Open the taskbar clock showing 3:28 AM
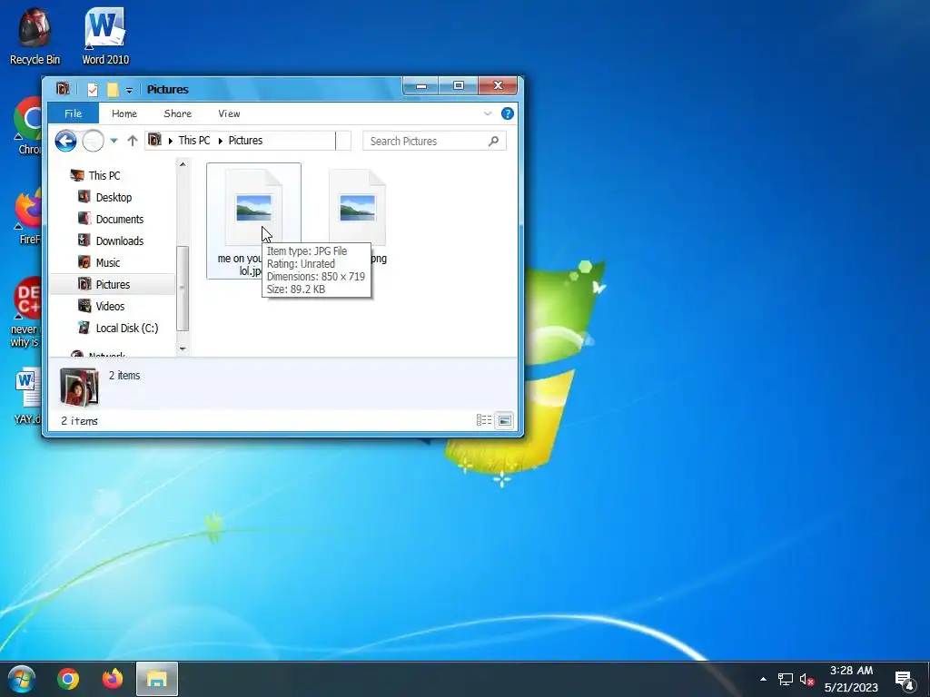Viewport: 930px width, 697px height. 851,679
